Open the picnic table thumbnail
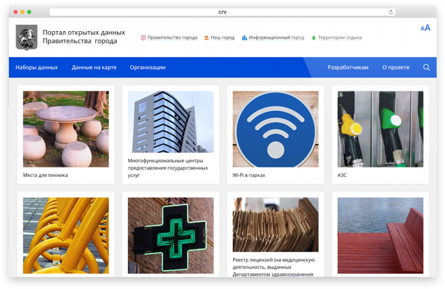This screenshot has height=289, width=445. coord(66,129)
